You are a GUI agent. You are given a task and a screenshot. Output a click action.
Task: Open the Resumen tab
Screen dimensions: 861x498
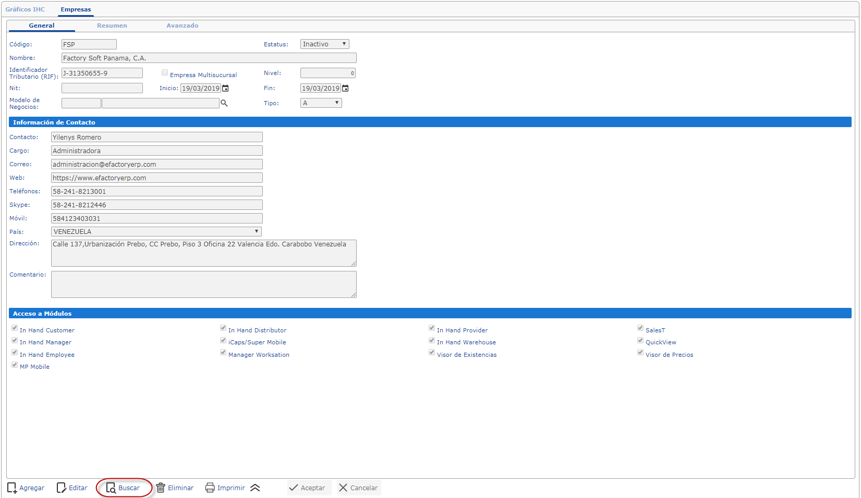(x=112, y=26)
